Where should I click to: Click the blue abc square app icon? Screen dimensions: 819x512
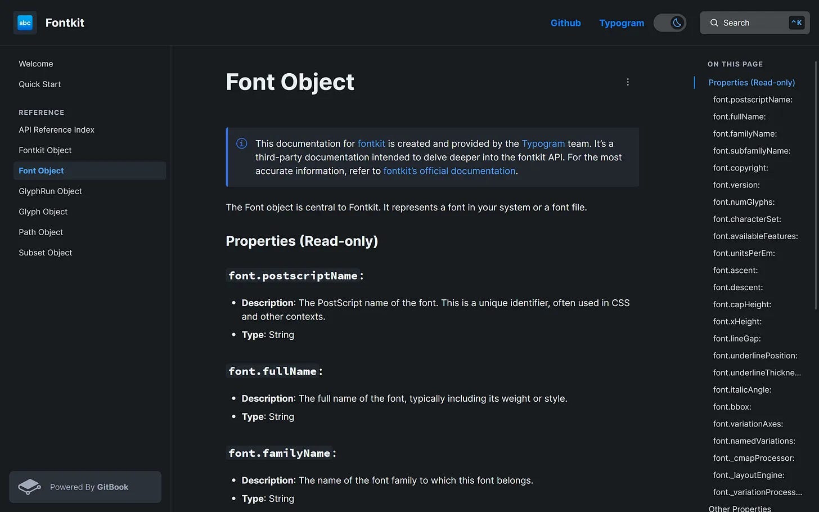pos(25,23)
